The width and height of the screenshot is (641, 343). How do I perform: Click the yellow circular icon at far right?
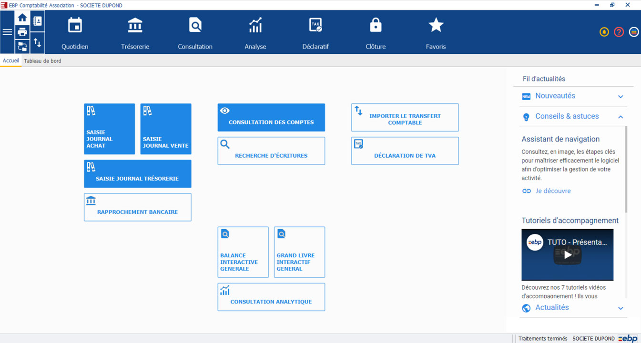pyautogui.click(x=633, y=32)
